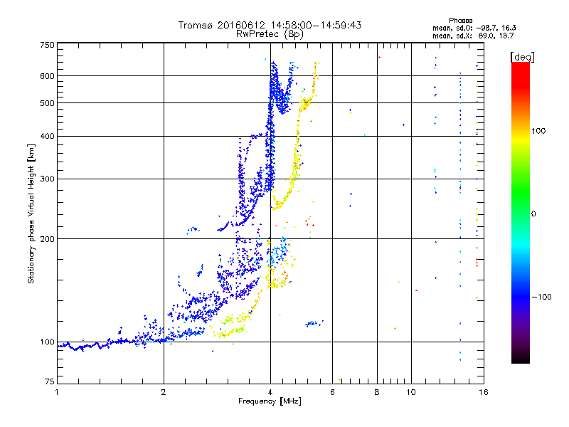Click y-axis tick label '600'
The image size is (569, 427).
point(47,76)
